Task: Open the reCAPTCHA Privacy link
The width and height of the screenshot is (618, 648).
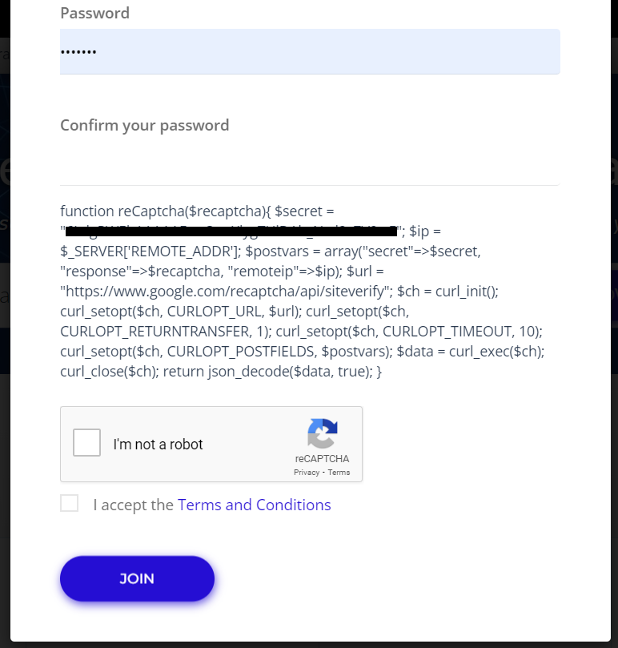Action: 307,473
